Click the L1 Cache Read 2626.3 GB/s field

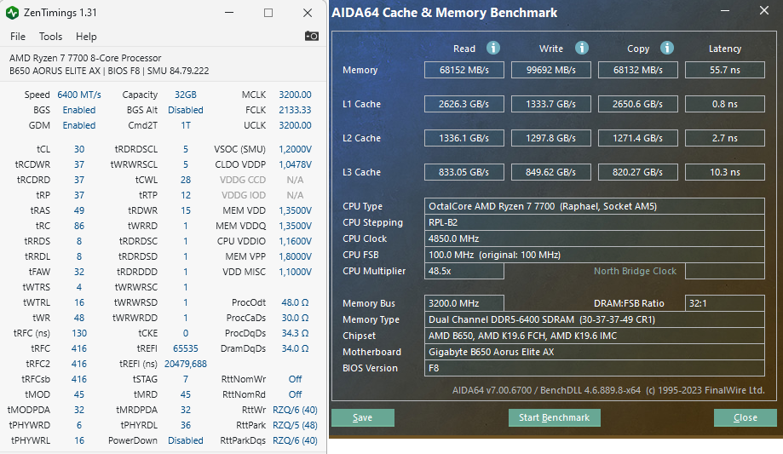[x=463, y=104]
